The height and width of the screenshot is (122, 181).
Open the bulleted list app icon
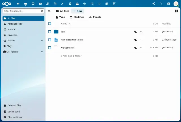[x=92, y=4]
